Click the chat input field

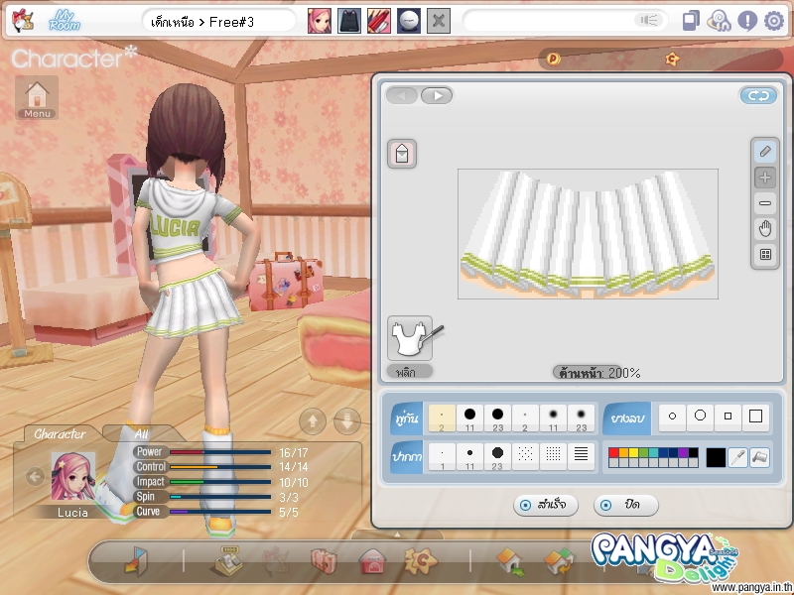[548, 21]
